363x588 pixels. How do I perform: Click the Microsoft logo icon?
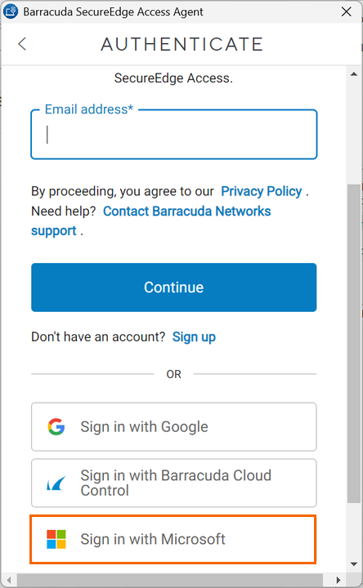(x=56, y=539)
